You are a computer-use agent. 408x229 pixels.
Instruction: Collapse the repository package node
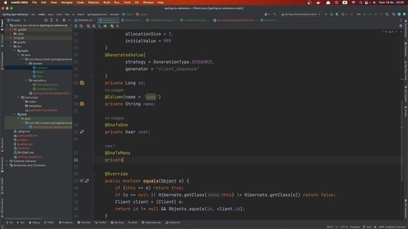point(26,81)
